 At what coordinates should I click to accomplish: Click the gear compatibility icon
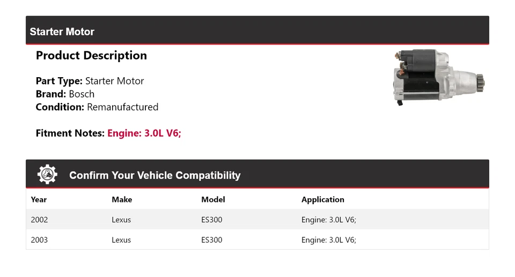pos(47,175)
